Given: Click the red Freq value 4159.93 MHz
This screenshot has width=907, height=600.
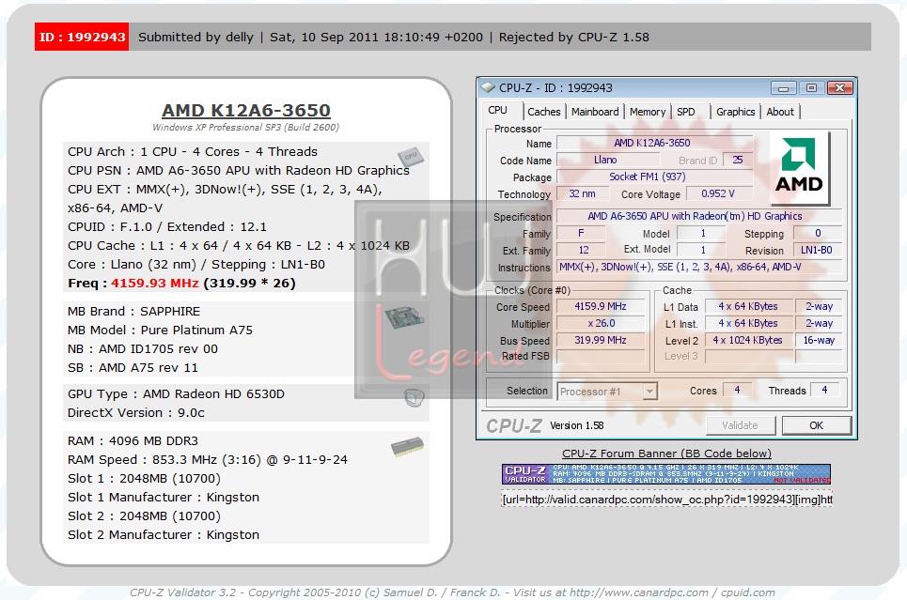Looking at the screenshot, I should click(154, 284).
